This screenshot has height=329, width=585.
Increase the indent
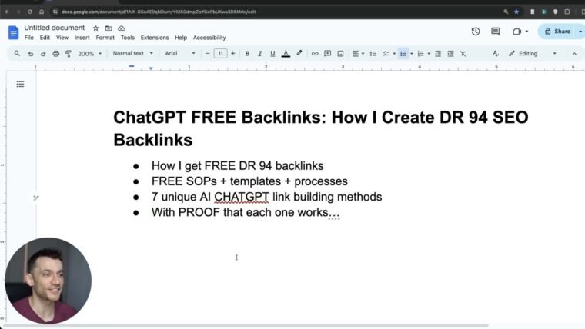(451, 54)
